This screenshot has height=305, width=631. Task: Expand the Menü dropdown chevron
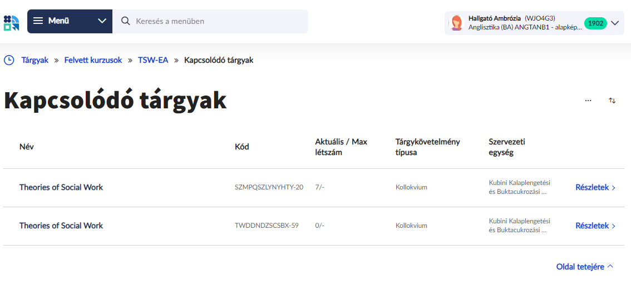pyautogui.click(x=102, y=21)
